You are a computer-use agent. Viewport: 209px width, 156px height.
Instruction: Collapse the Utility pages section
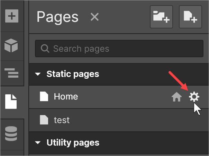click(38, 142)
